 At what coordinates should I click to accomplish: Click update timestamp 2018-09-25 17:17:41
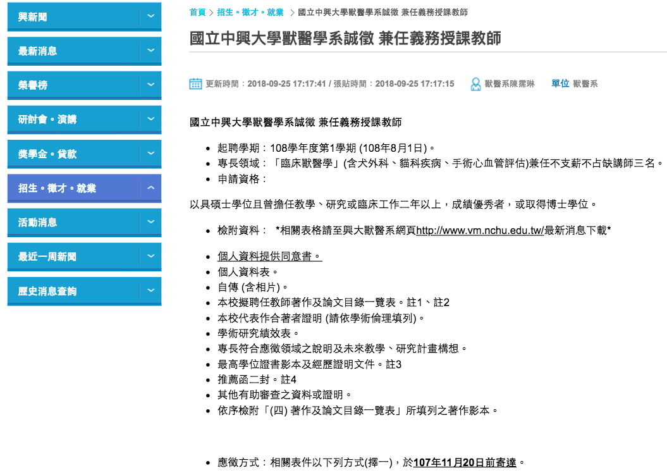point(286,84)
